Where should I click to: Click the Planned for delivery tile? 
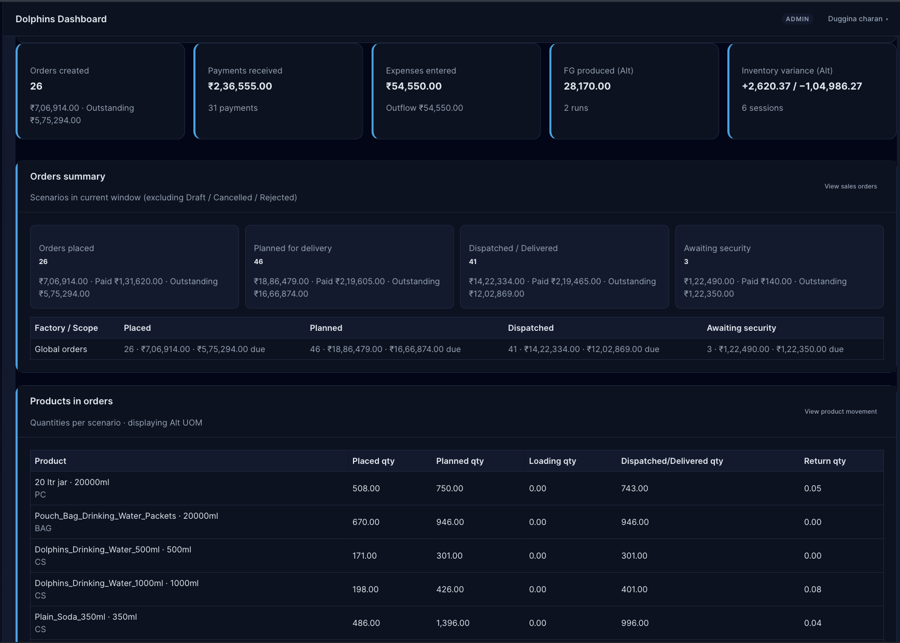[x=349, y=267]
